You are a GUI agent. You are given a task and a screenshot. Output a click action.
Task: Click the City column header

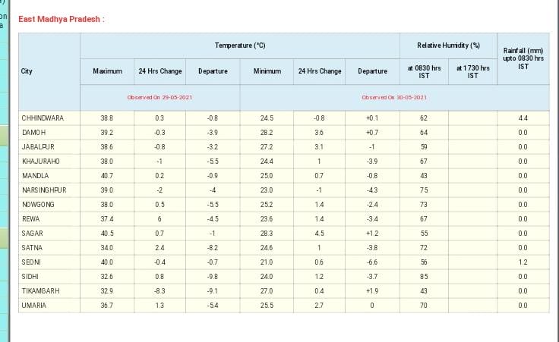click(x=27, y=71)
